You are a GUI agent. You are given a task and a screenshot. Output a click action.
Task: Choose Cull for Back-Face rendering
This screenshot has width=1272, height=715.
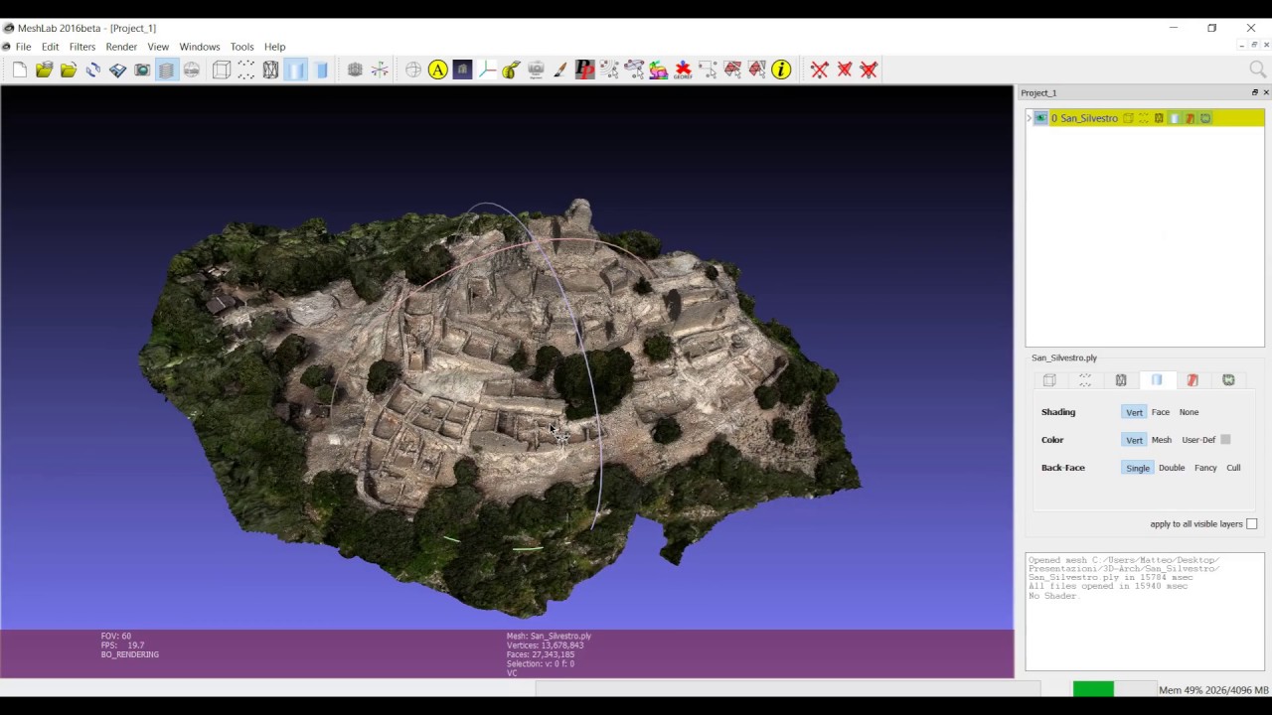click(1232, 467)
